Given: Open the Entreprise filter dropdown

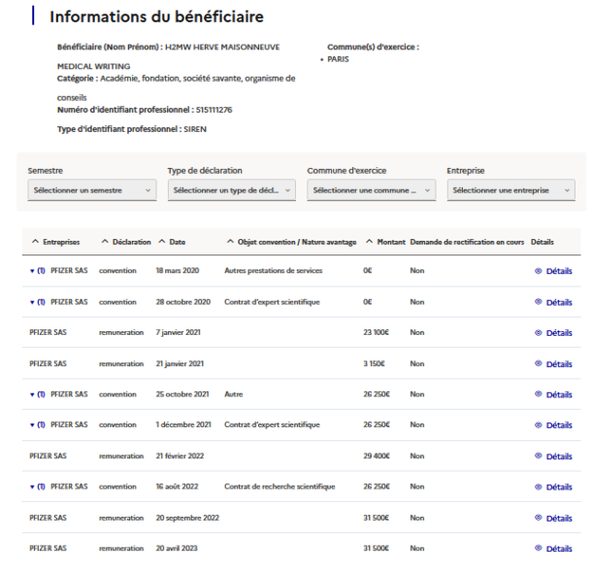Looking at the screenshot, I should [x=511, y=190].
